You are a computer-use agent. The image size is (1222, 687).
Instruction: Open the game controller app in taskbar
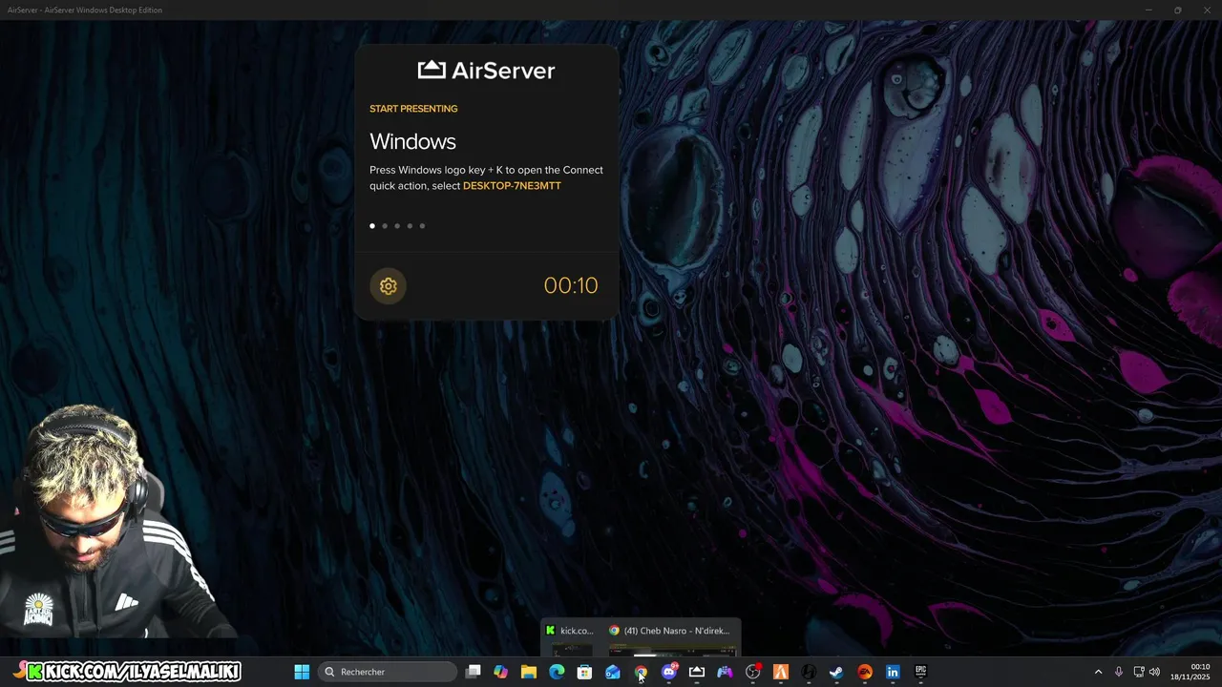(725, 672)
